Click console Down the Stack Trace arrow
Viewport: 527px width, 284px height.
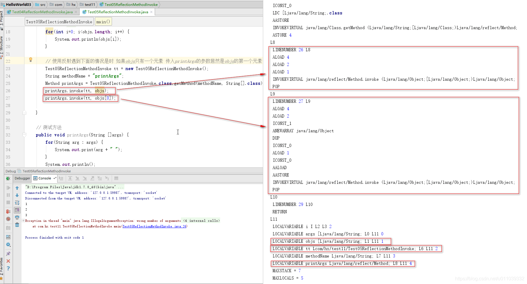pyautogui.click(x=17, y=195)
